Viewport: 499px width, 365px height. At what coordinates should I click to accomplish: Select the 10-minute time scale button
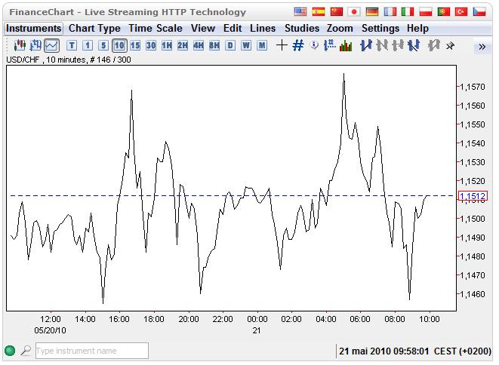pos(119,45)
